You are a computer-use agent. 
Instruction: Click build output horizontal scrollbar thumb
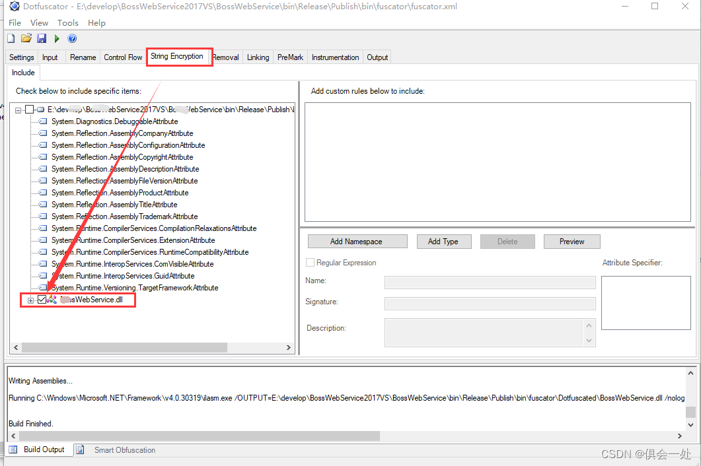coord(200,436)
